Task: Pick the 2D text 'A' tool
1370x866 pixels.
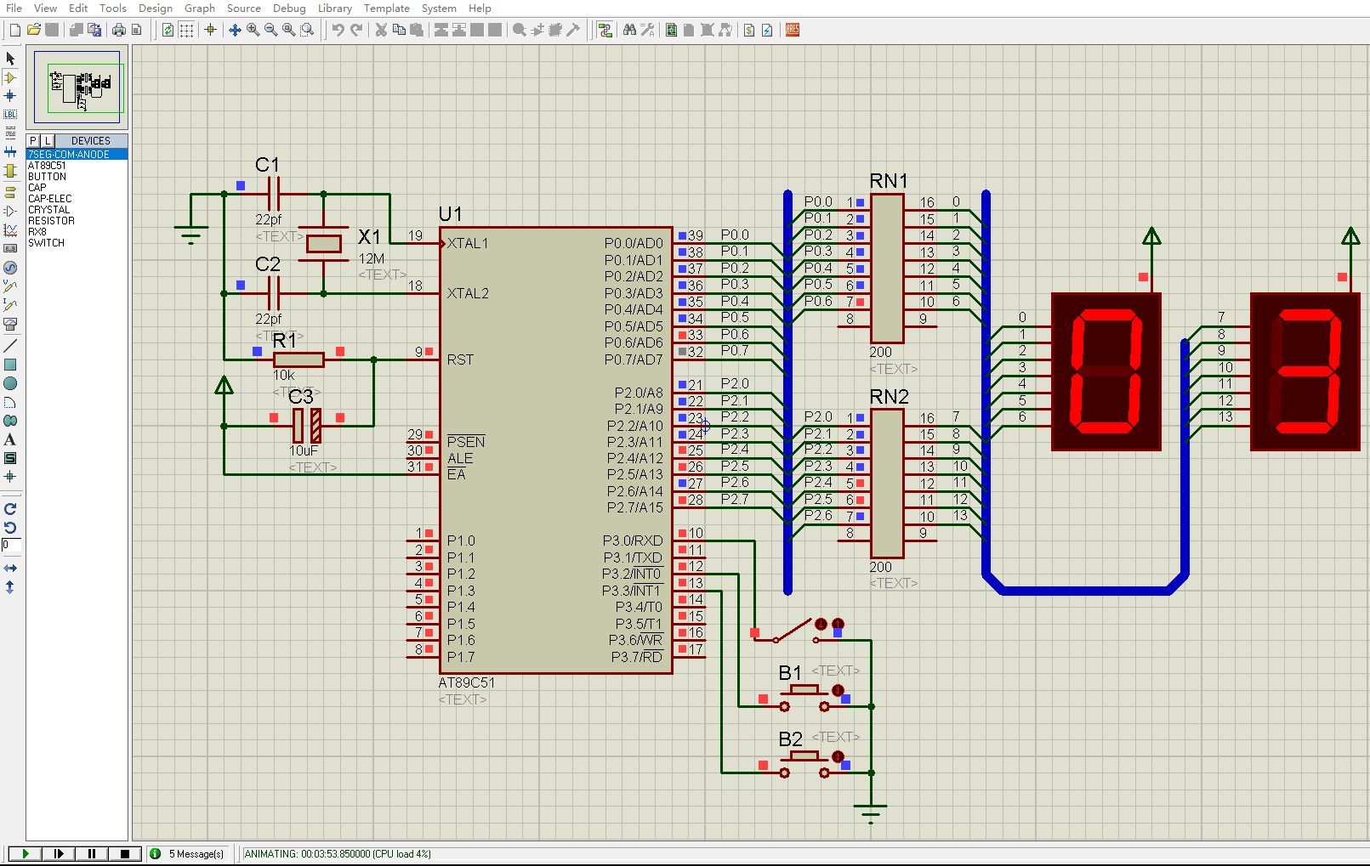Action: [x=10, y=439]
